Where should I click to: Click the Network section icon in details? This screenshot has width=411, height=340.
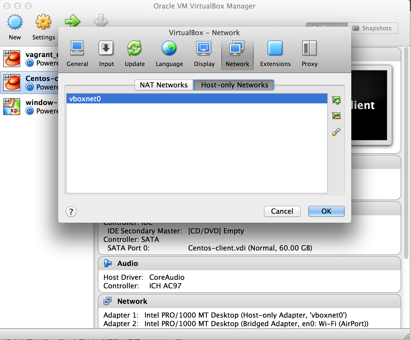point(108,301)
